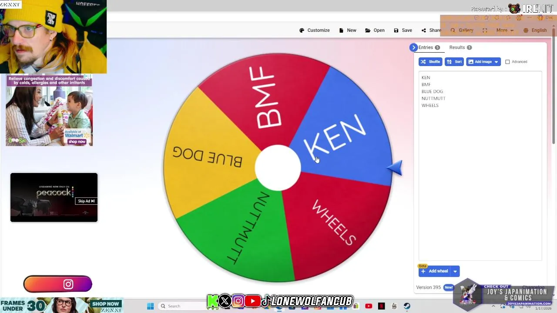557x313 pixels.
Task: Expand the More menu
Action: coord(505,30)
